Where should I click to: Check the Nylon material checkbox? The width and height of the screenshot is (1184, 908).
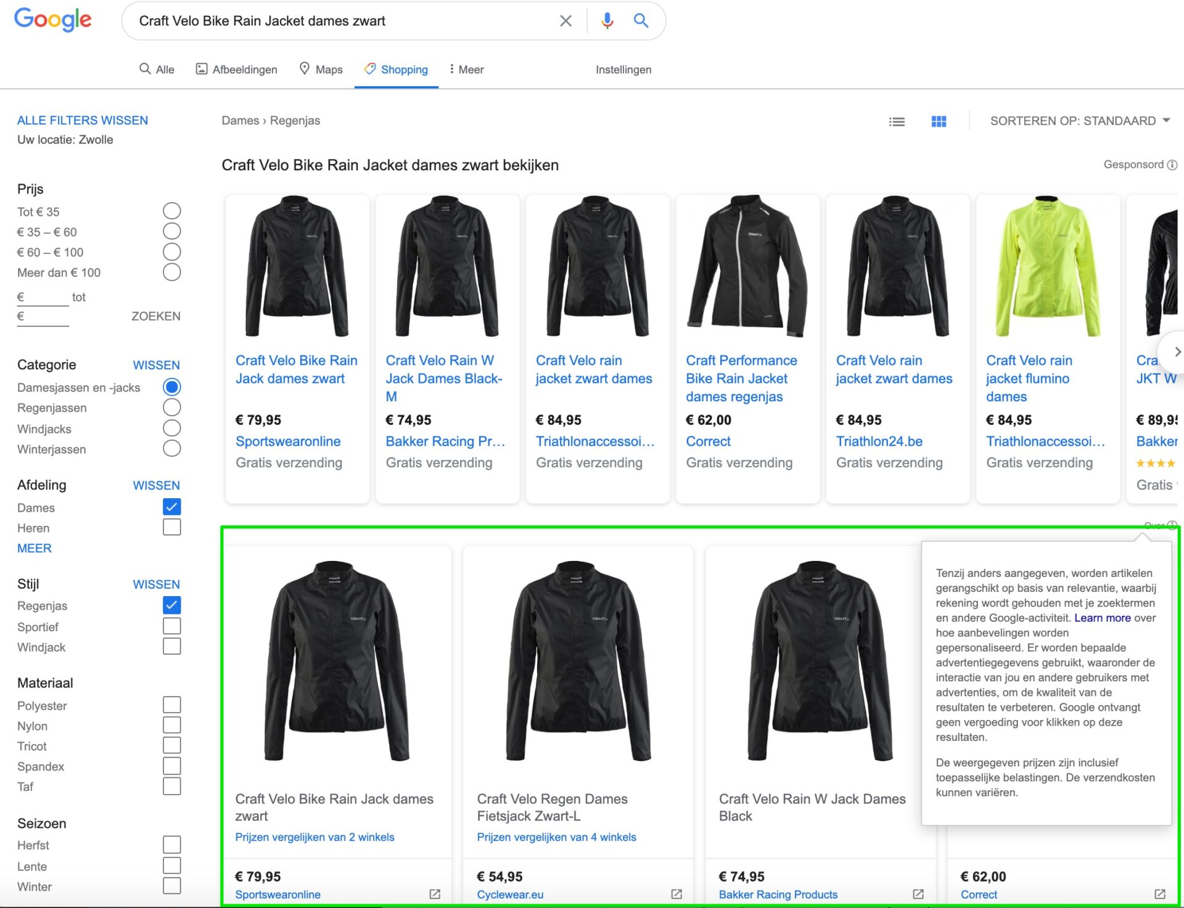172,725
